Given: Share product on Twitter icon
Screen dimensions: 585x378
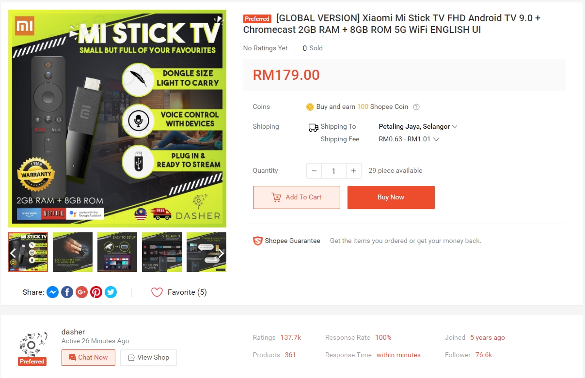Looking at the screenshot, I should point(111,292).
